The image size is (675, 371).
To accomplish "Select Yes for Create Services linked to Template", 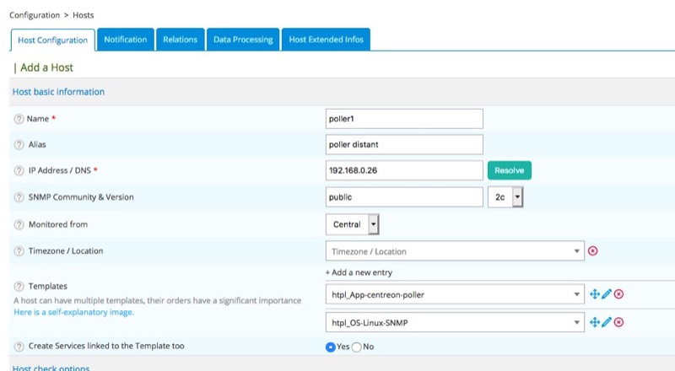I will pos(331,347).
